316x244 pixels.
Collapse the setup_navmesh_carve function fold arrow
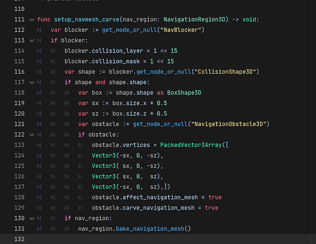(x=32, y=20)
